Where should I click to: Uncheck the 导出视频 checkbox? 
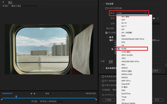106,33
